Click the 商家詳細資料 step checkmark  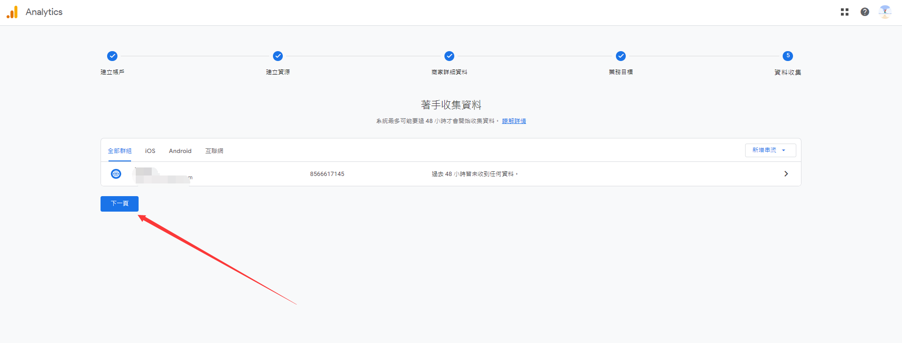coord(449,56)
